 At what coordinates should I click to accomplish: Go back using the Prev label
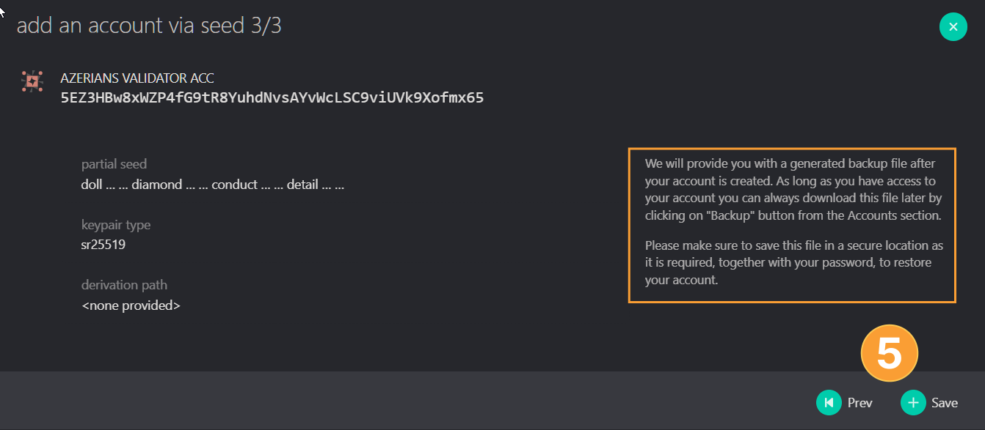pos(860,403)
